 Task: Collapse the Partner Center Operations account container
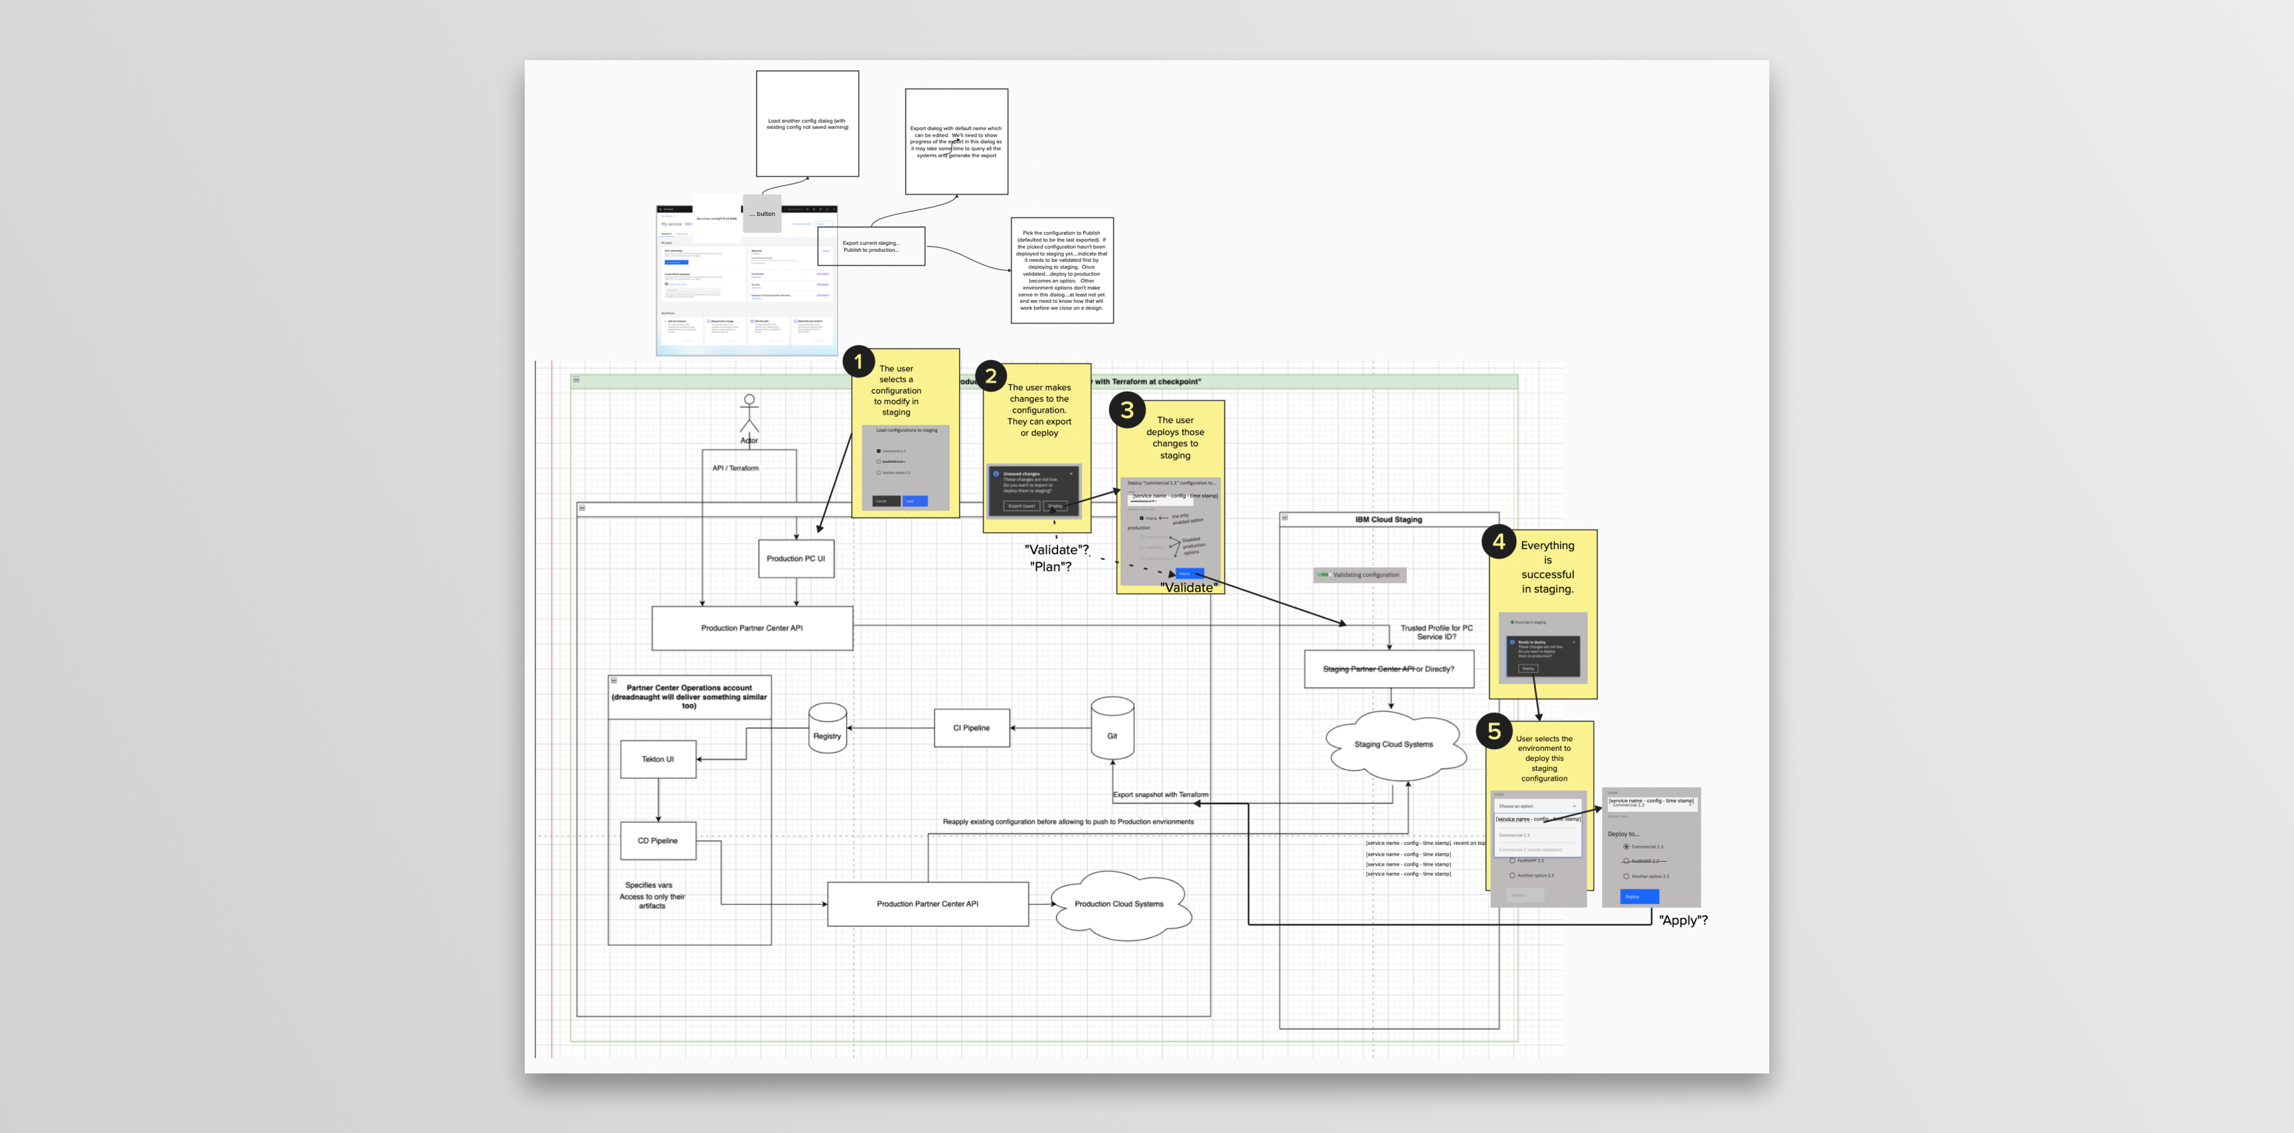[614, 681]
